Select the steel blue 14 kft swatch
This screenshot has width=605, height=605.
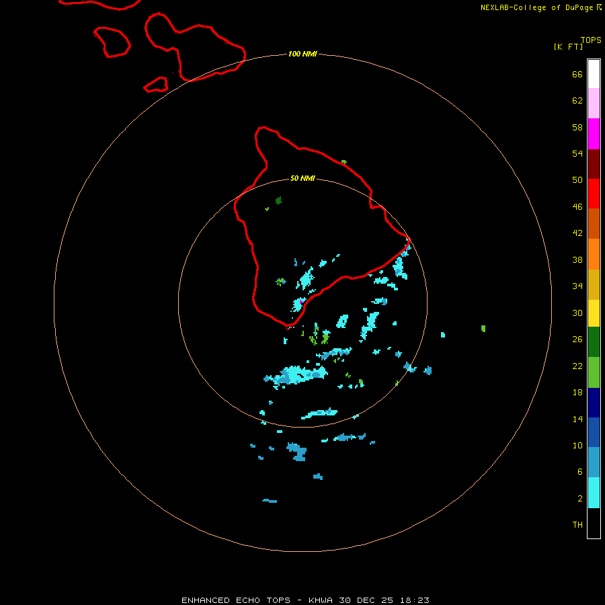[x=594, y=462]
